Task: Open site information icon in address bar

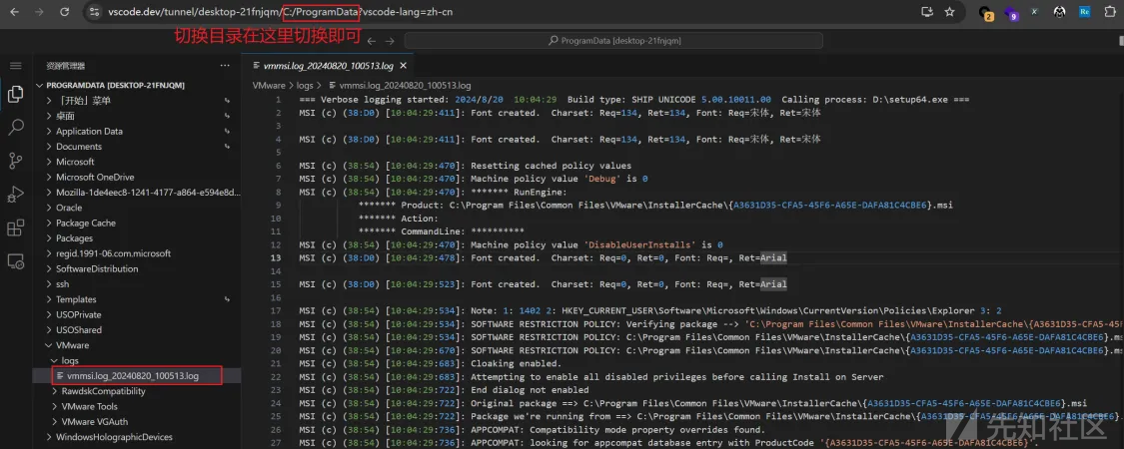Action: 94,12
